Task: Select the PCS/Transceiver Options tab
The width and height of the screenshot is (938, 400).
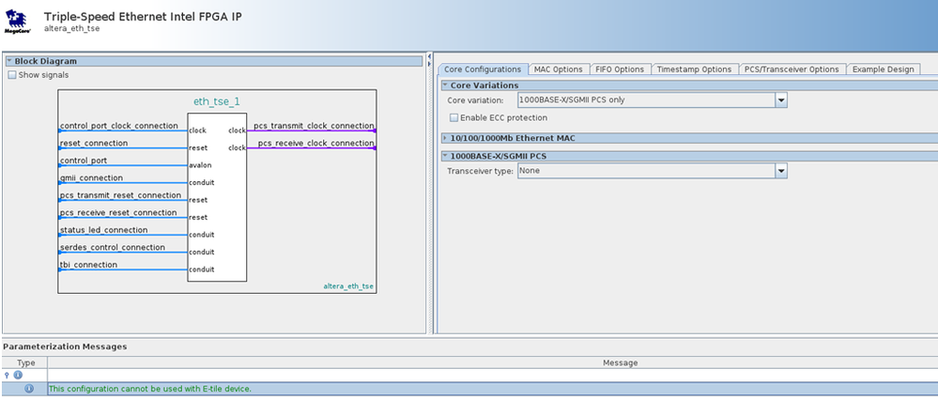Action: coord(792,69)
